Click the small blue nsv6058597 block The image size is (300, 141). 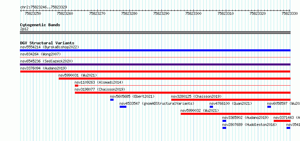click(x=269, y=107)
